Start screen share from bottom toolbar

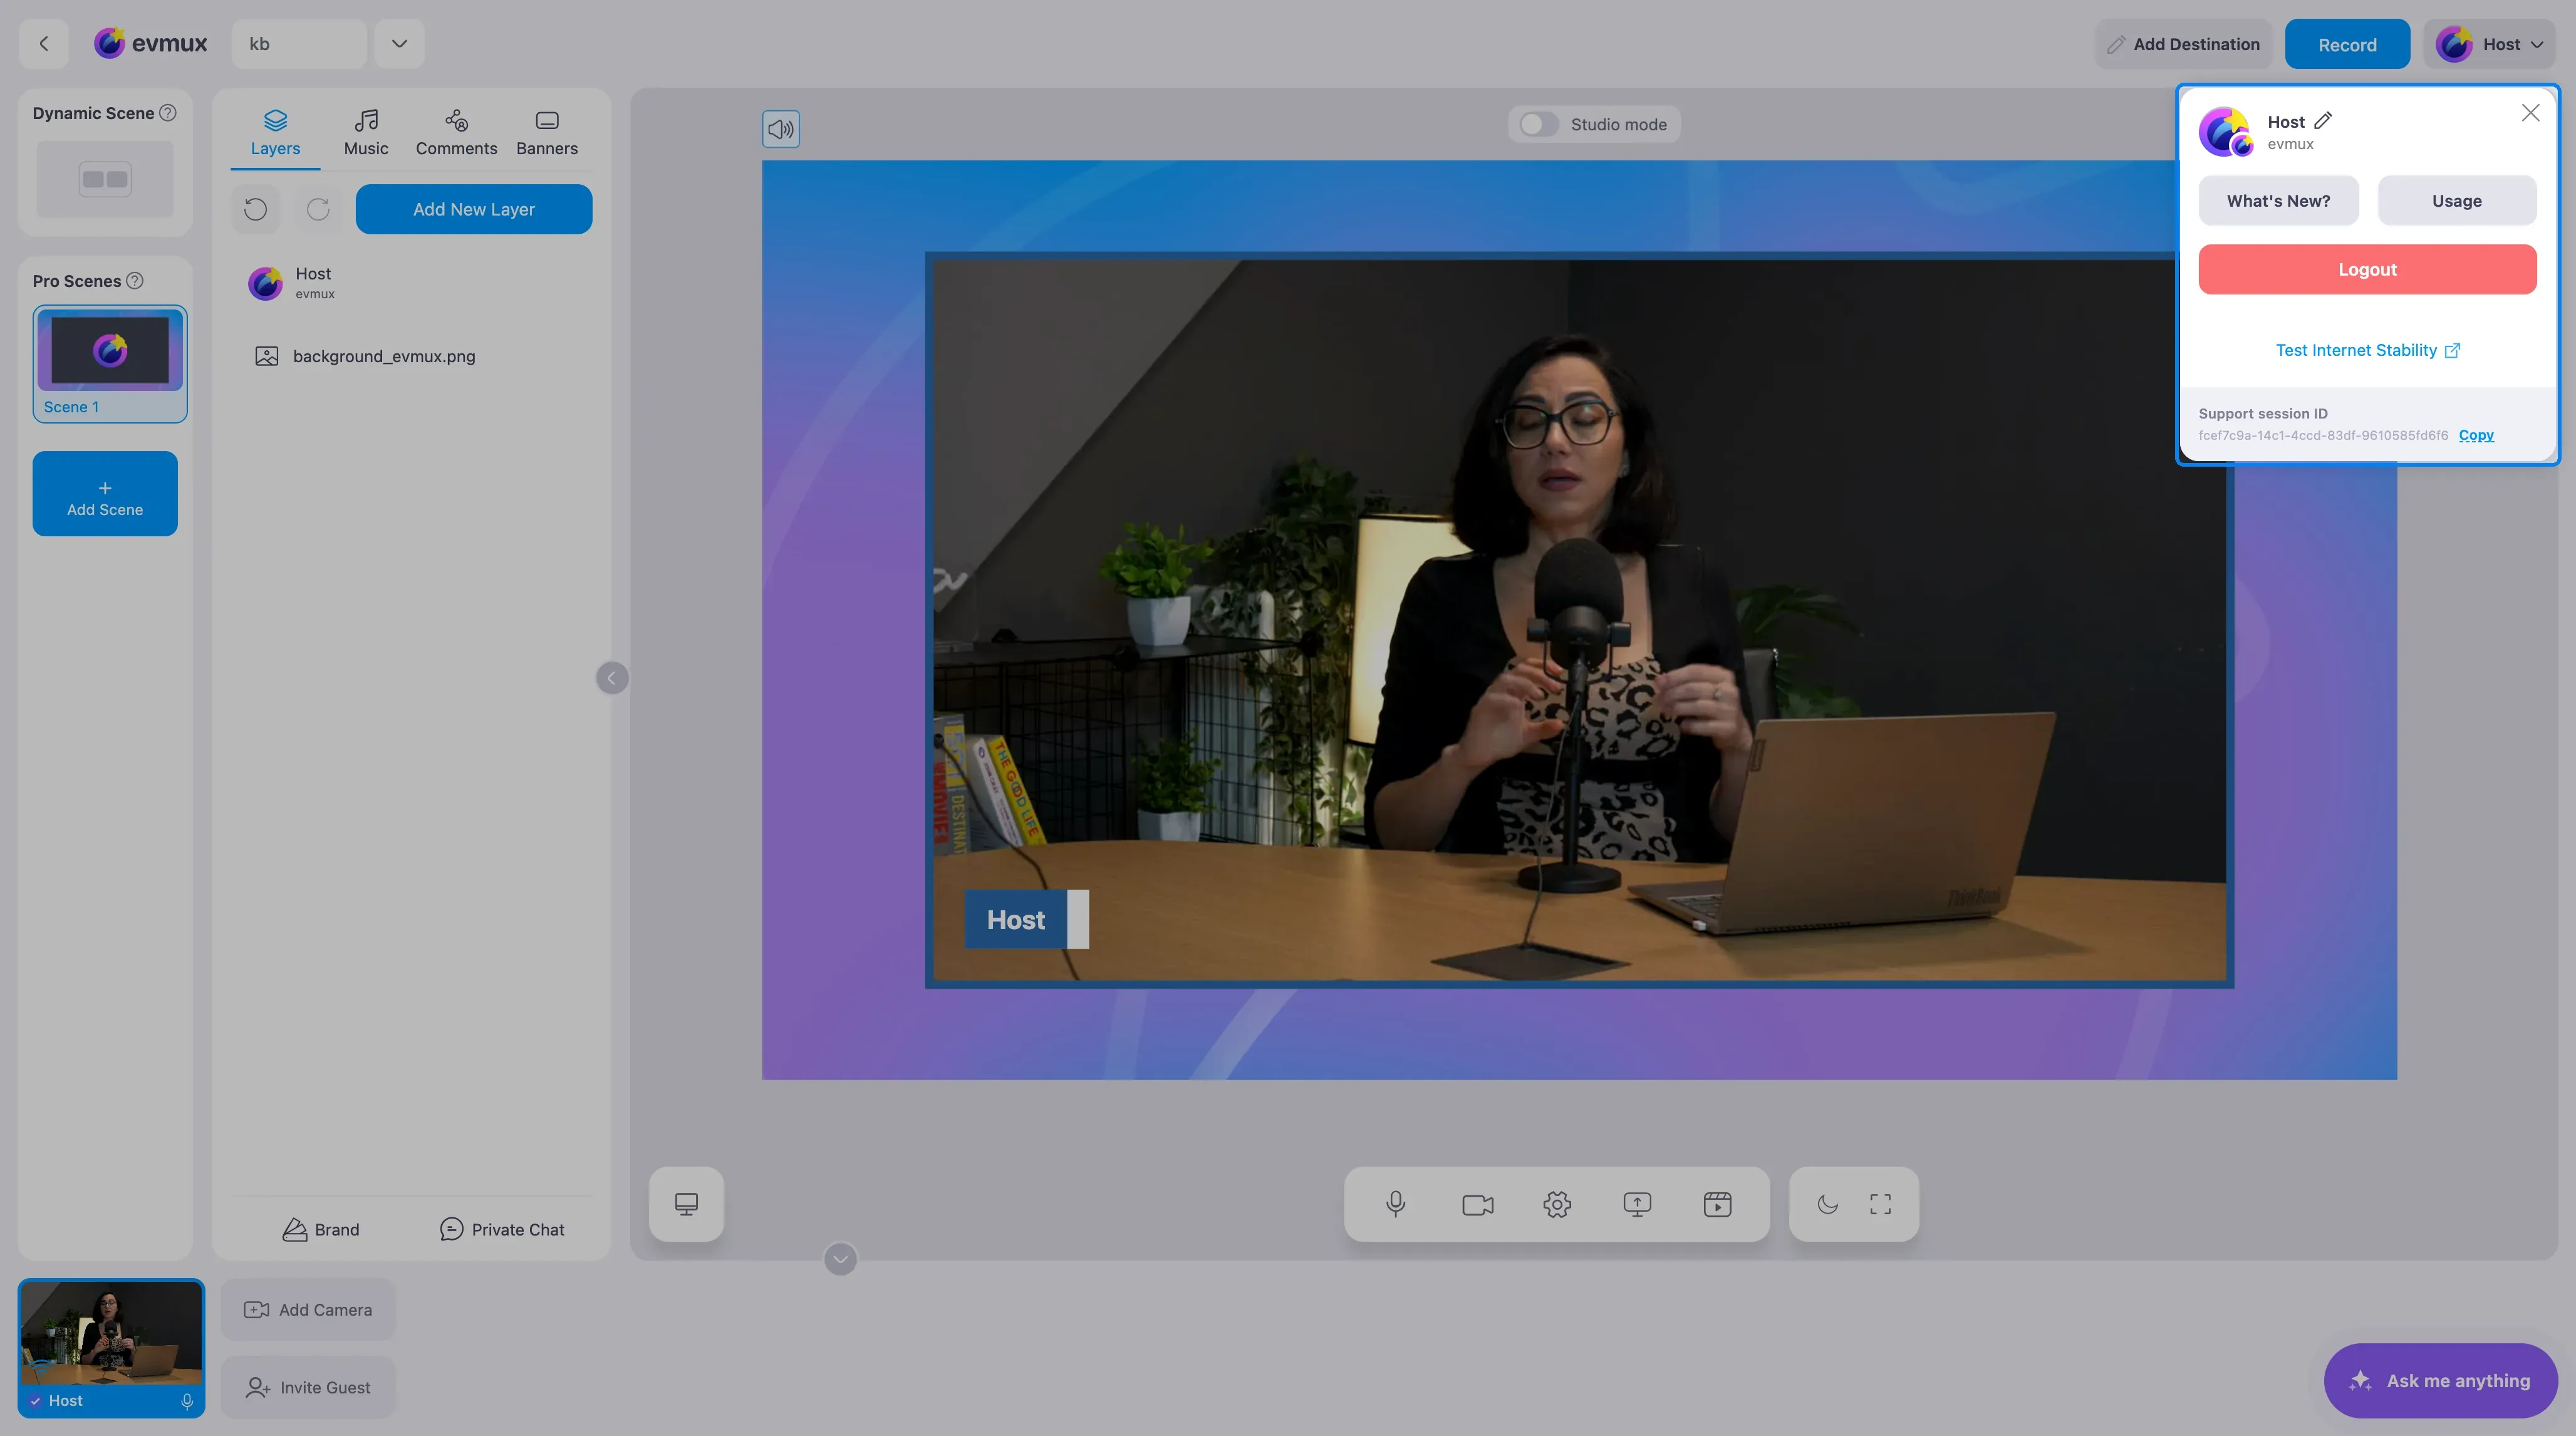[1637, 1204]
